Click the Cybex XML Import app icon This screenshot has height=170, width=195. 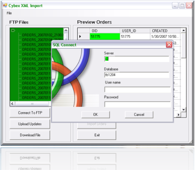[5, 5]
